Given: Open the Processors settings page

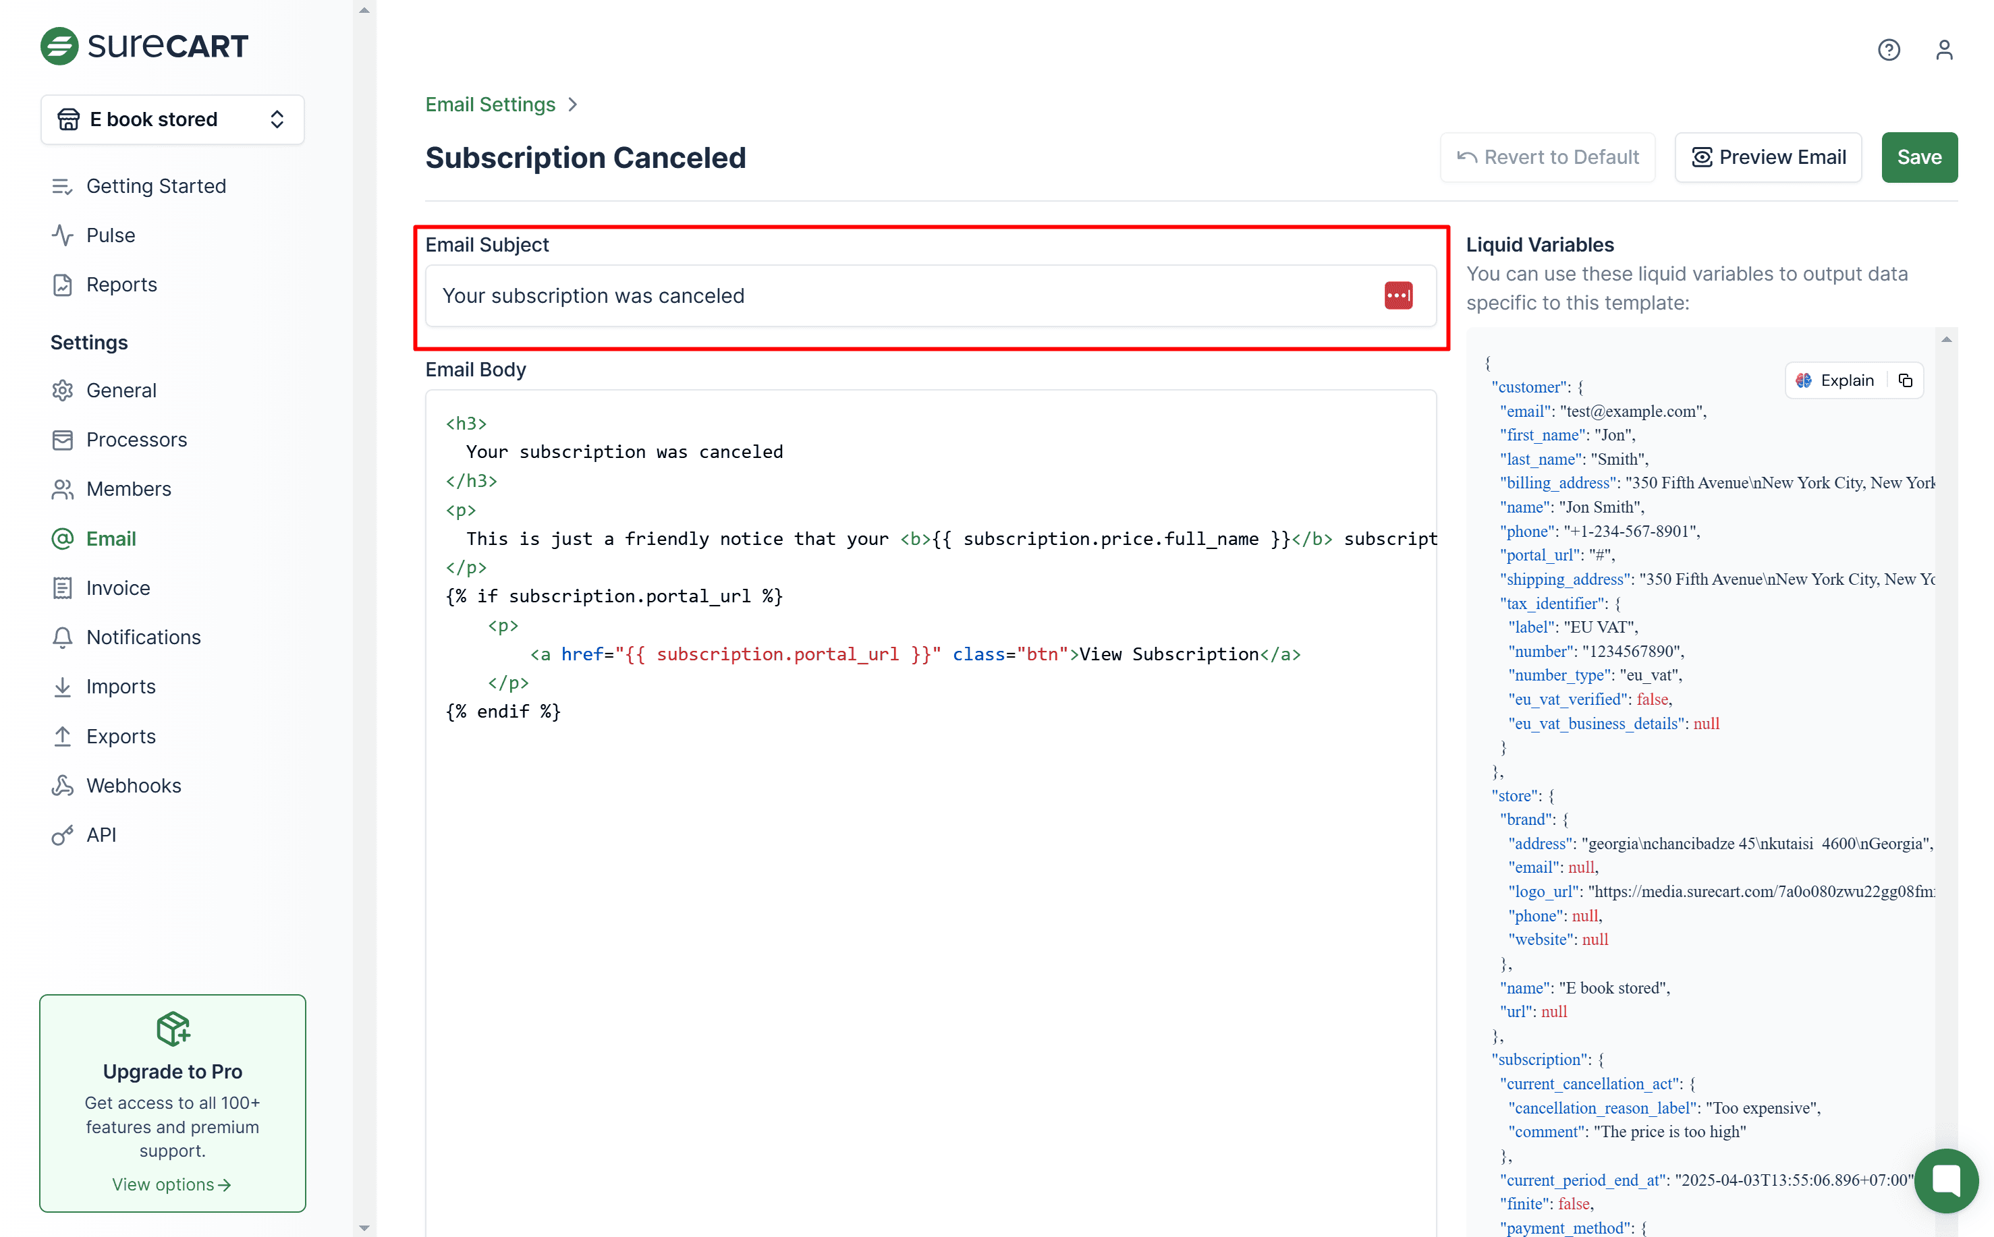Looking at the screenshot, I should 137,439.
